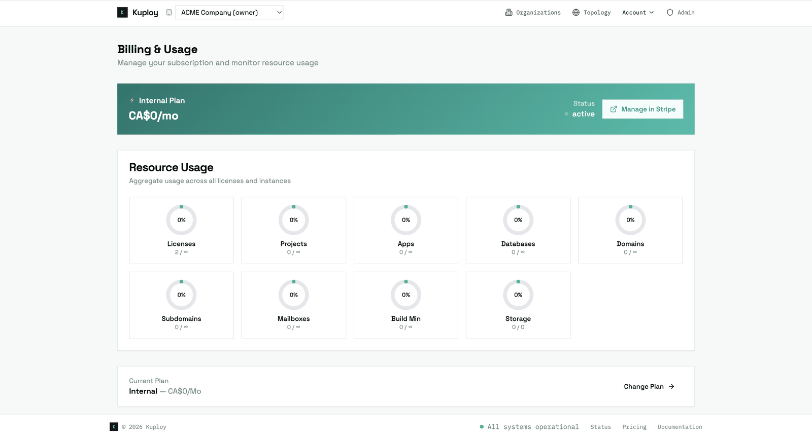Screen dimensions: 812x439
Task: Click the Mailboxes usage progress ring
Action: tap(294, 295)
